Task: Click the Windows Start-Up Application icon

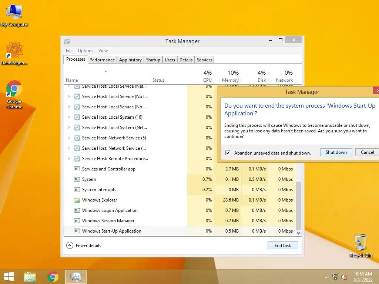Action: pyautogui.click(x=77, y=231)
